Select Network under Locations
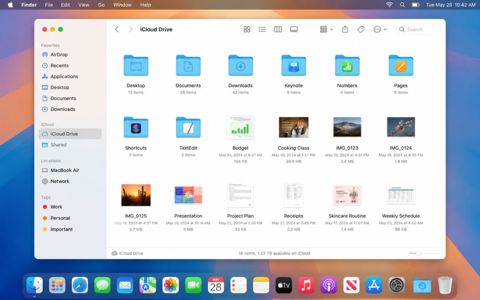This screenshot has height=300, width=480. click(x=70, y=181)
